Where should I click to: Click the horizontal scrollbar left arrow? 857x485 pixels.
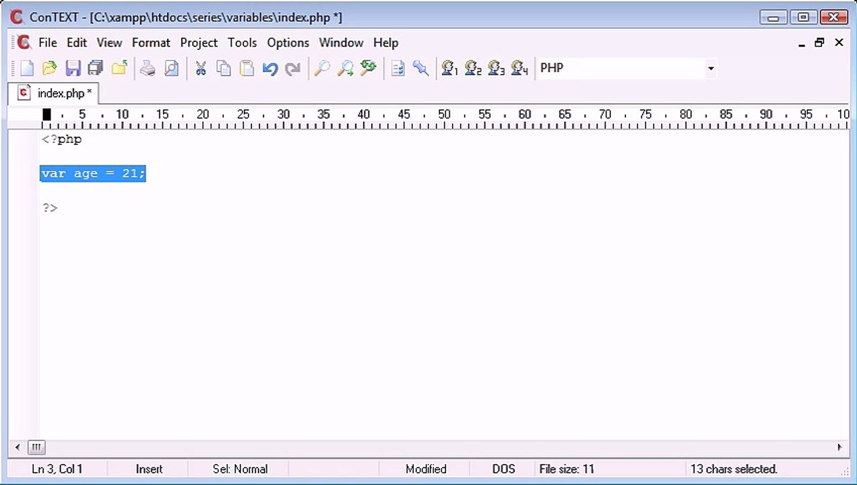click(x=18, y=447)
